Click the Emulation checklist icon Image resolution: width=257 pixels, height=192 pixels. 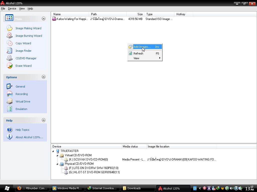(10, 109)
